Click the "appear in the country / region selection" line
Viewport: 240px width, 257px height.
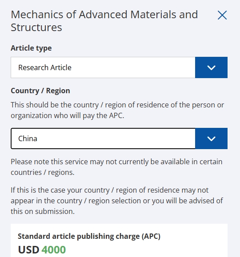117,201
